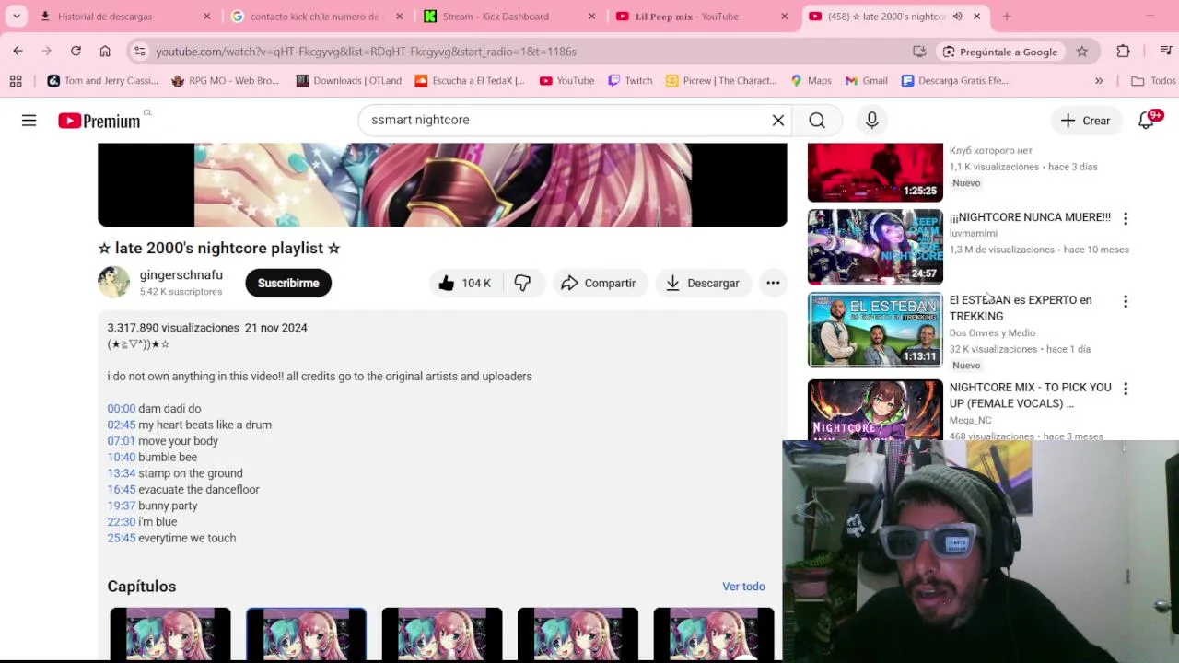Open Downloads | OTLand bookmark

[348, 81]
